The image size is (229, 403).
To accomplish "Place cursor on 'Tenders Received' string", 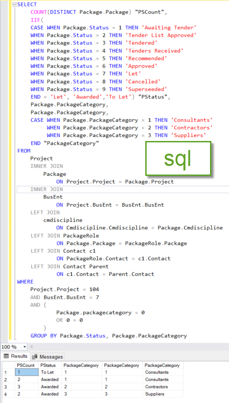I will (x=154, y=51).
